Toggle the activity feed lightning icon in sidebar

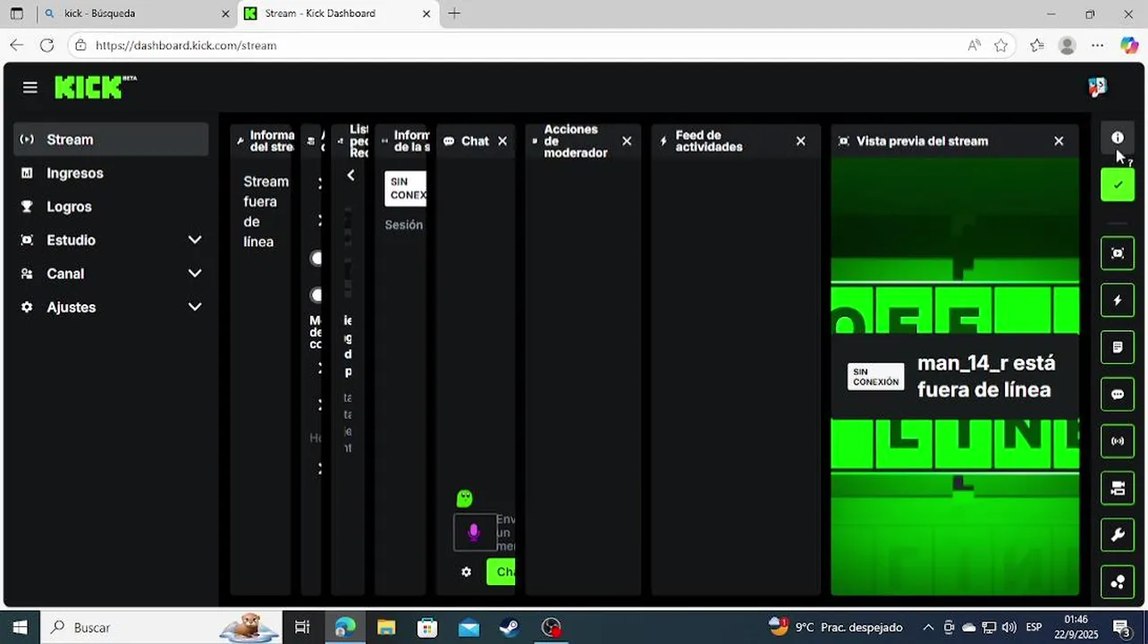click(x=1117, y=301)
